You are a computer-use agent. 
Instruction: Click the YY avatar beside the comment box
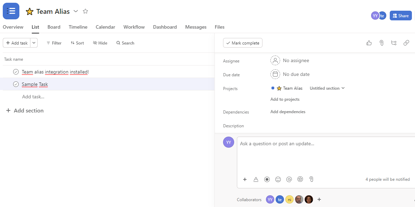coord(229,142)
